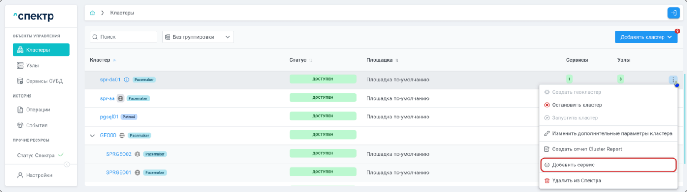Open Узлы in the sidebar
687x192 pixels.
pos(32,65)
